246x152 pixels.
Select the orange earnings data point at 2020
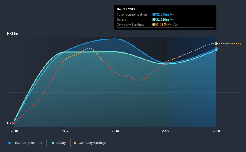click(x=216, y=43)
